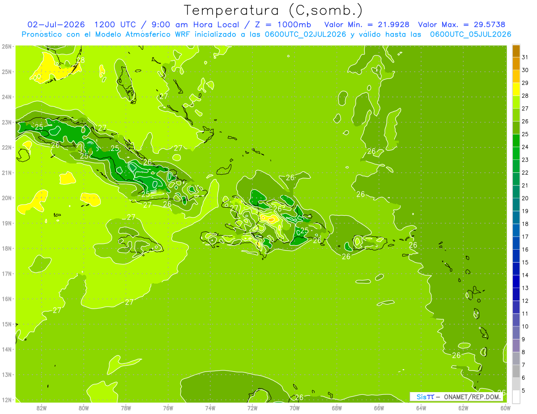Click the 72W longitude axis label
The image size is (537, 414).
click(252, 407)
